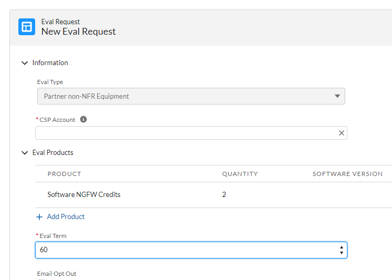Clear the CSP Account field with X
The height and width of the screenshot is (280, 392).
tap(342, 133)
